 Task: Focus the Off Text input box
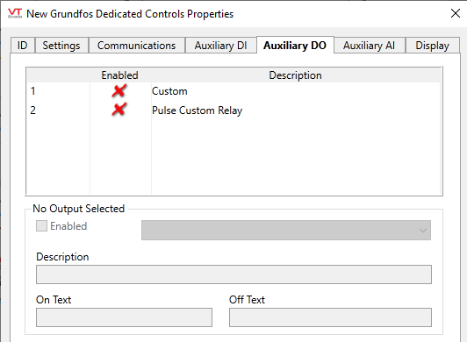[x=330, y=317]
